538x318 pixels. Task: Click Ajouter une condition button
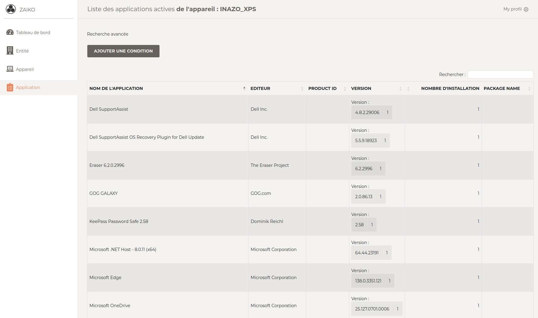(x=123, y=51)
